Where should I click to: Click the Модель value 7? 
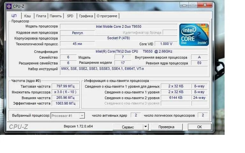coord(123,57)
